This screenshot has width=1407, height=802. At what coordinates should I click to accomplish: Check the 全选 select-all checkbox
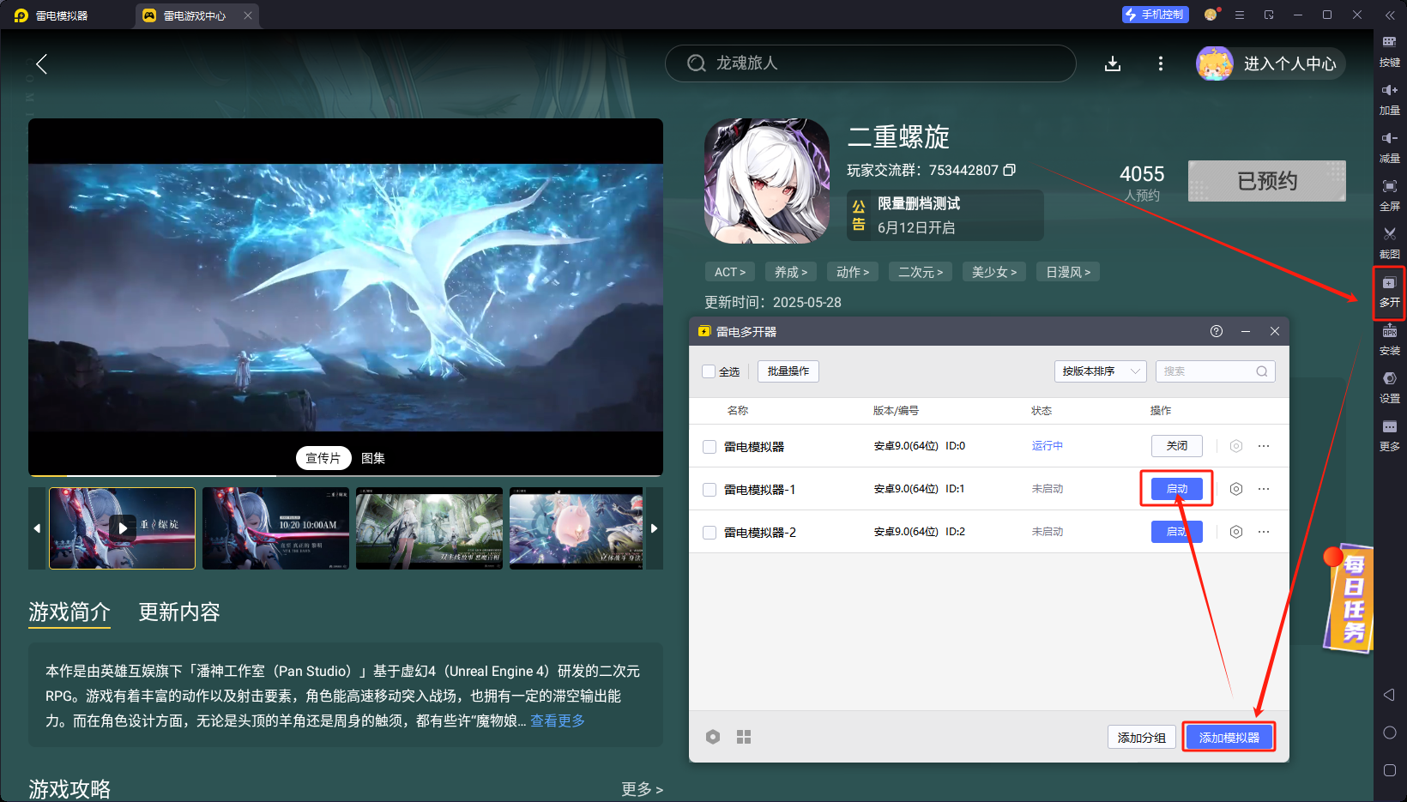point(709,371)
